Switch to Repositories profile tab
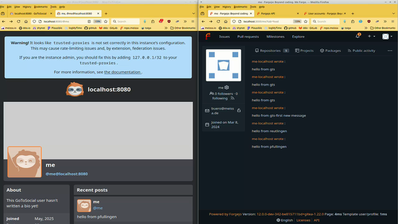 pyautogui.click(x=272, y=50)
